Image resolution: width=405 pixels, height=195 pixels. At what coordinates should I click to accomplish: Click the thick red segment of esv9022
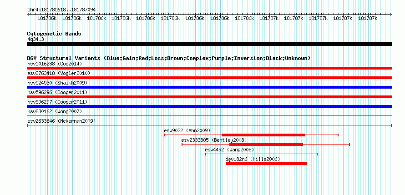(x=263, y=135)
